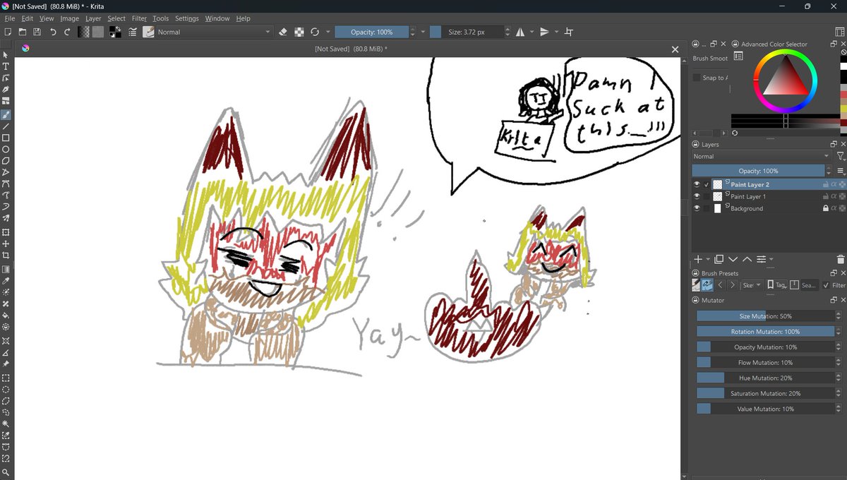Select the Crop tool
This screenshot has height=480, width=847.
coord(6,255)
